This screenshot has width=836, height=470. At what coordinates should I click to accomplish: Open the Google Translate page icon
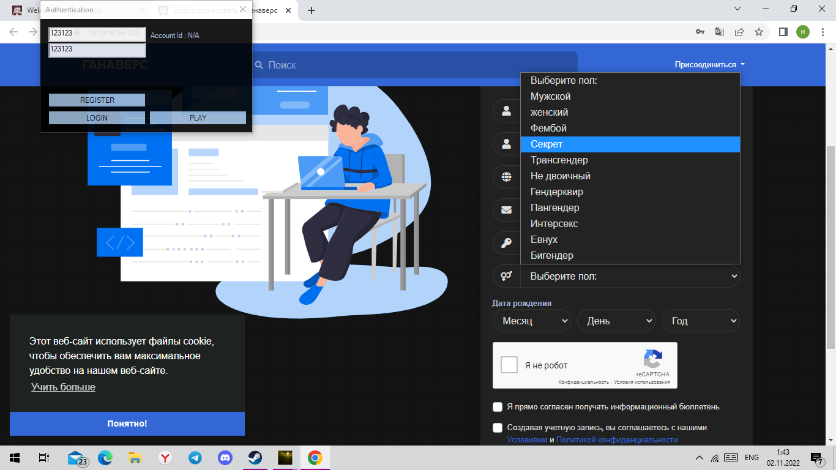click(720, 32)
